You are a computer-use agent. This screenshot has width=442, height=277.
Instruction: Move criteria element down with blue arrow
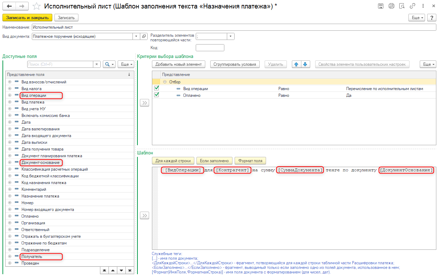pyautogui.click(x=305, y=64)
